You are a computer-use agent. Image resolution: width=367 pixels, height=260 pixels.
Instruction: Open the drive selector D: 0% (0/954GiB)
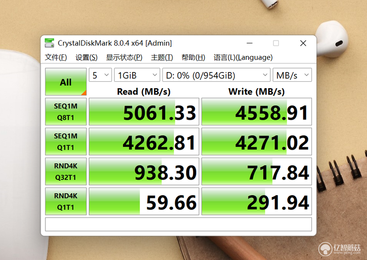tap(216, 75)
